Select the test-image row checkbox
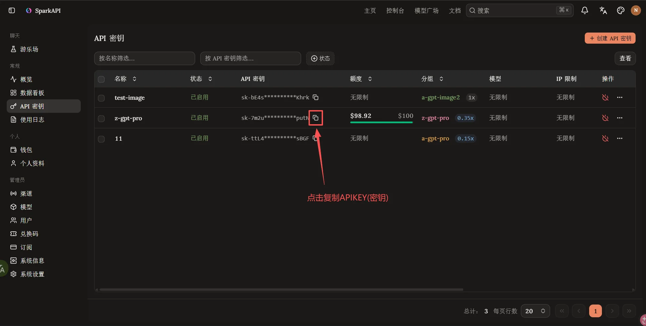 [101, 98]
